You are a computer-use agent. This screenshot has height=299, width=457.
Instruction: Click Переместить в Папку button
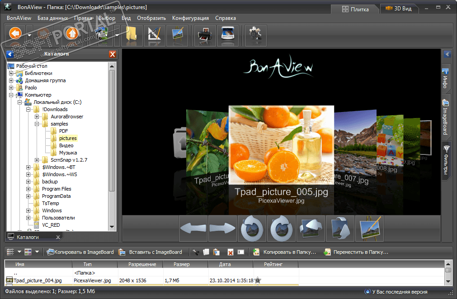tap(356, 252)
